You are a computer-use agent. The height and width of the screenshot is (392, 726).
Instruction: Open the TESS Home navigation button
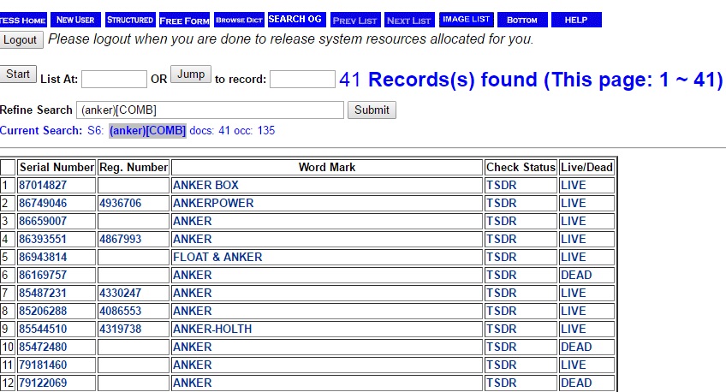coord(23,20)
